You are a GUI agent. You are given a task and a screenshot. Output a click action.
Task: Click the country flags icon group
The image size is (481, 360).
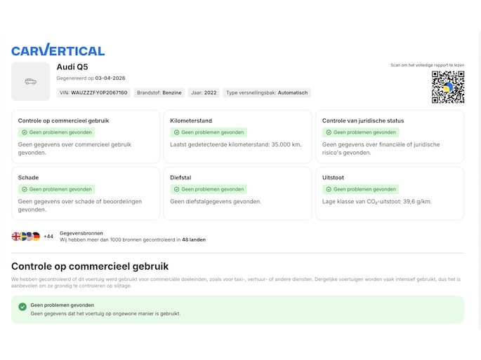(x=26, y=237)
